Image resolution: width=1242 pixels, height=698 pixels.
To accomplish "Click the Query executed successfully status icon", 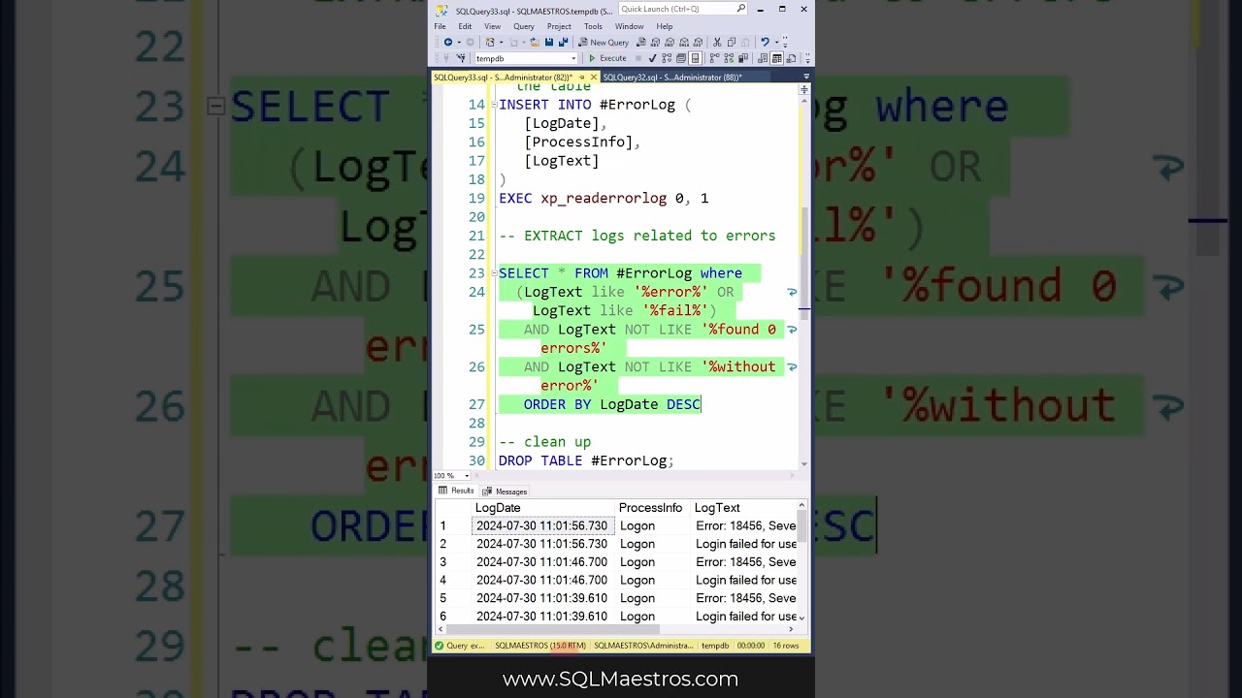I will [x=440, y=646].
